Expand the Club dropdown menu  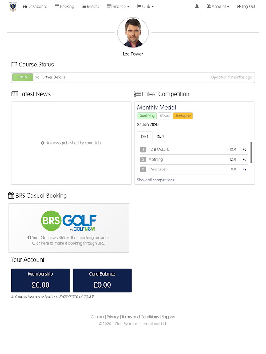[145, 7]
